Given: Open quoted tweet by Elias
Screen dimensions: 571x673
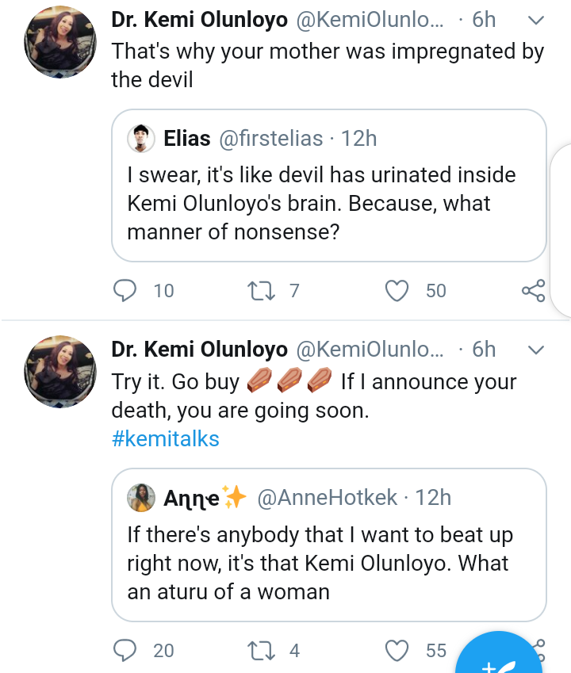Looking at the screenshot, I should (328, 202).
